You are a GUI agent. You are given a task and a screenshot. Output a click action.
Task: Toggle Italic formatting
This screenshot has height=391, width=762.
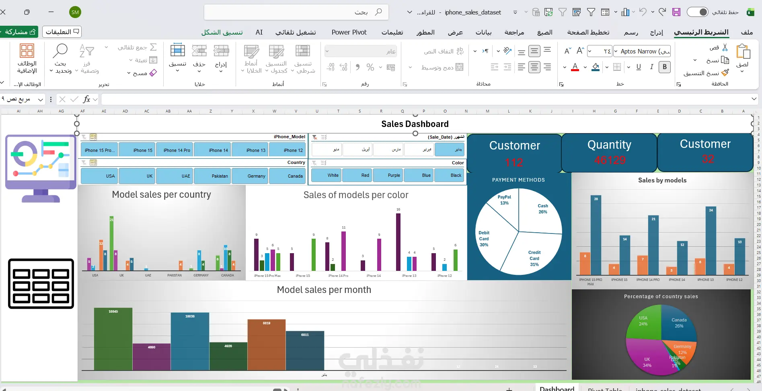[x=651, y=67]
